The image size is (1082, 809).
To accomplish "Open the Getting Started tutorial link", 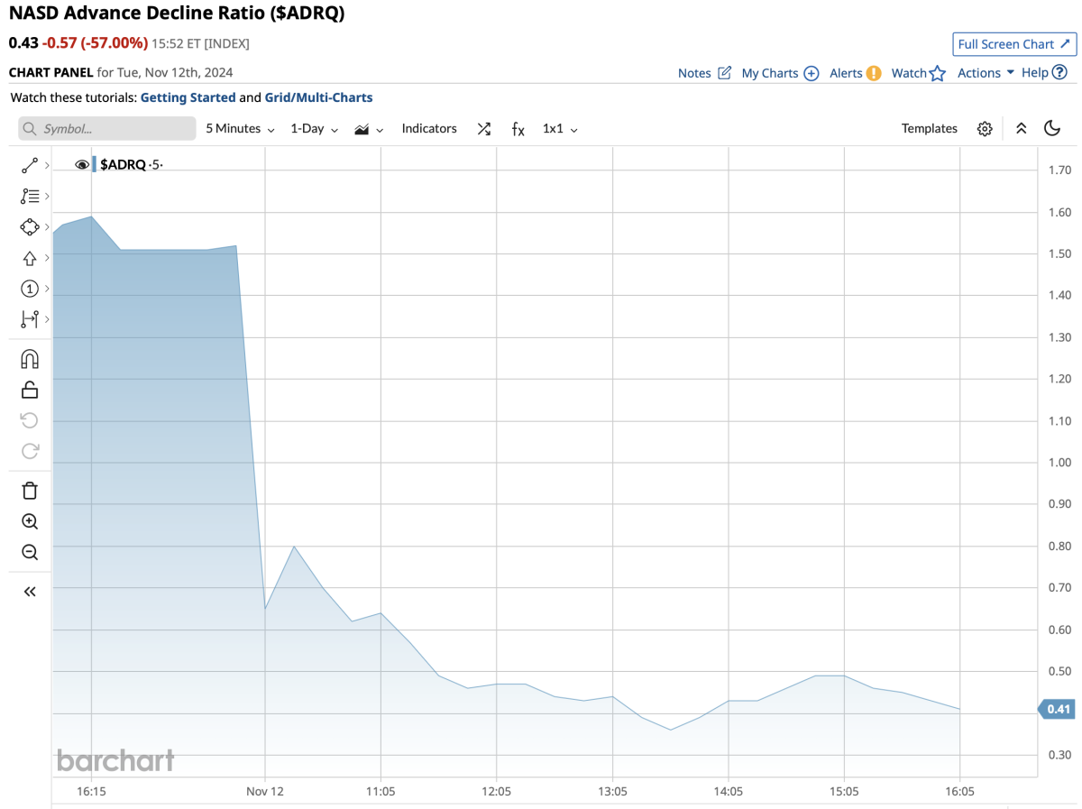I will 188,97.
